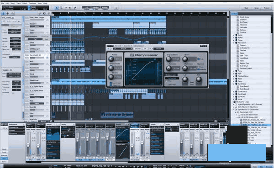274x169 pixels.
Task: Toggle the Stereo Link checkbox
Action: pos(111,85)
